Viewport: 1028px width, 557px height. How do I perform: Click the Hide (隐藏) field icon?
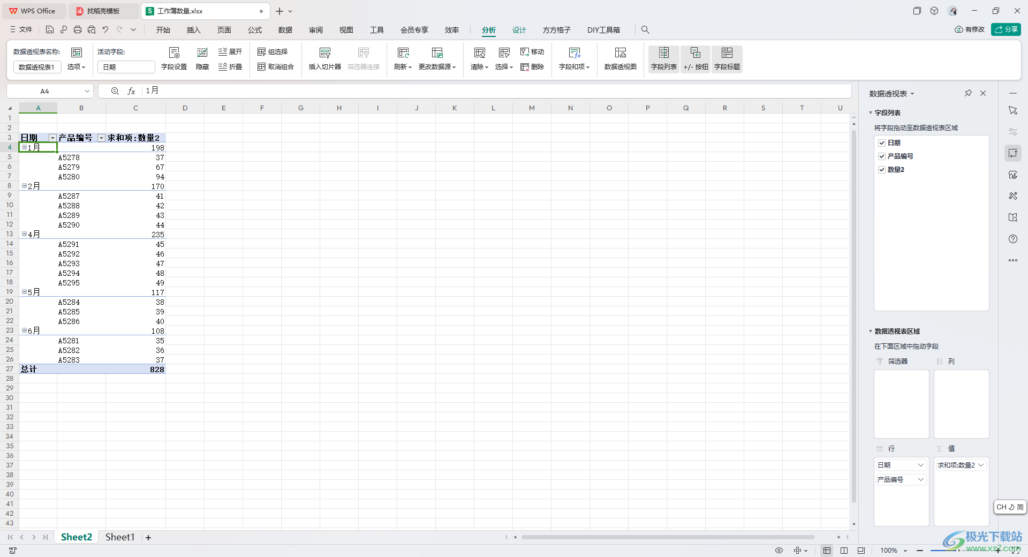[202, 58]
